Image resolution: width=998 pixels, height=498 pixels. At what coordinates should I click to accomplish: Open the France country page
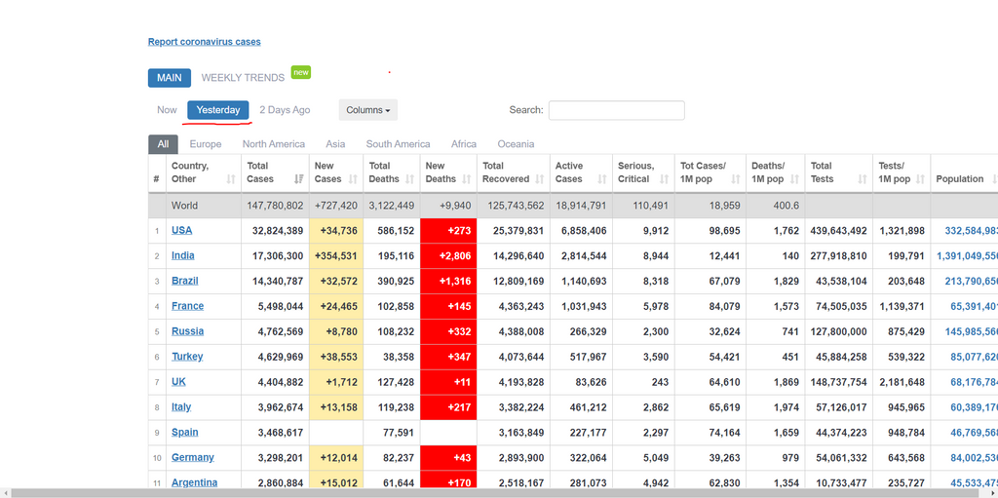[x=187, y=306]
